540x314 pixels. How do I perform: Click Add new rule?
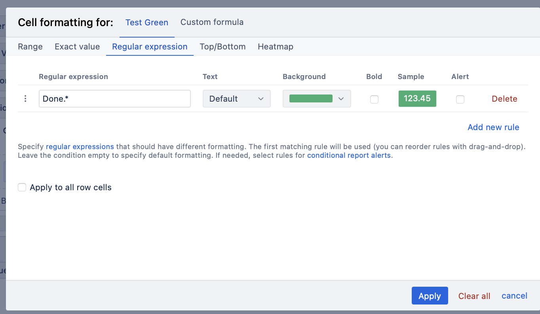493,127
